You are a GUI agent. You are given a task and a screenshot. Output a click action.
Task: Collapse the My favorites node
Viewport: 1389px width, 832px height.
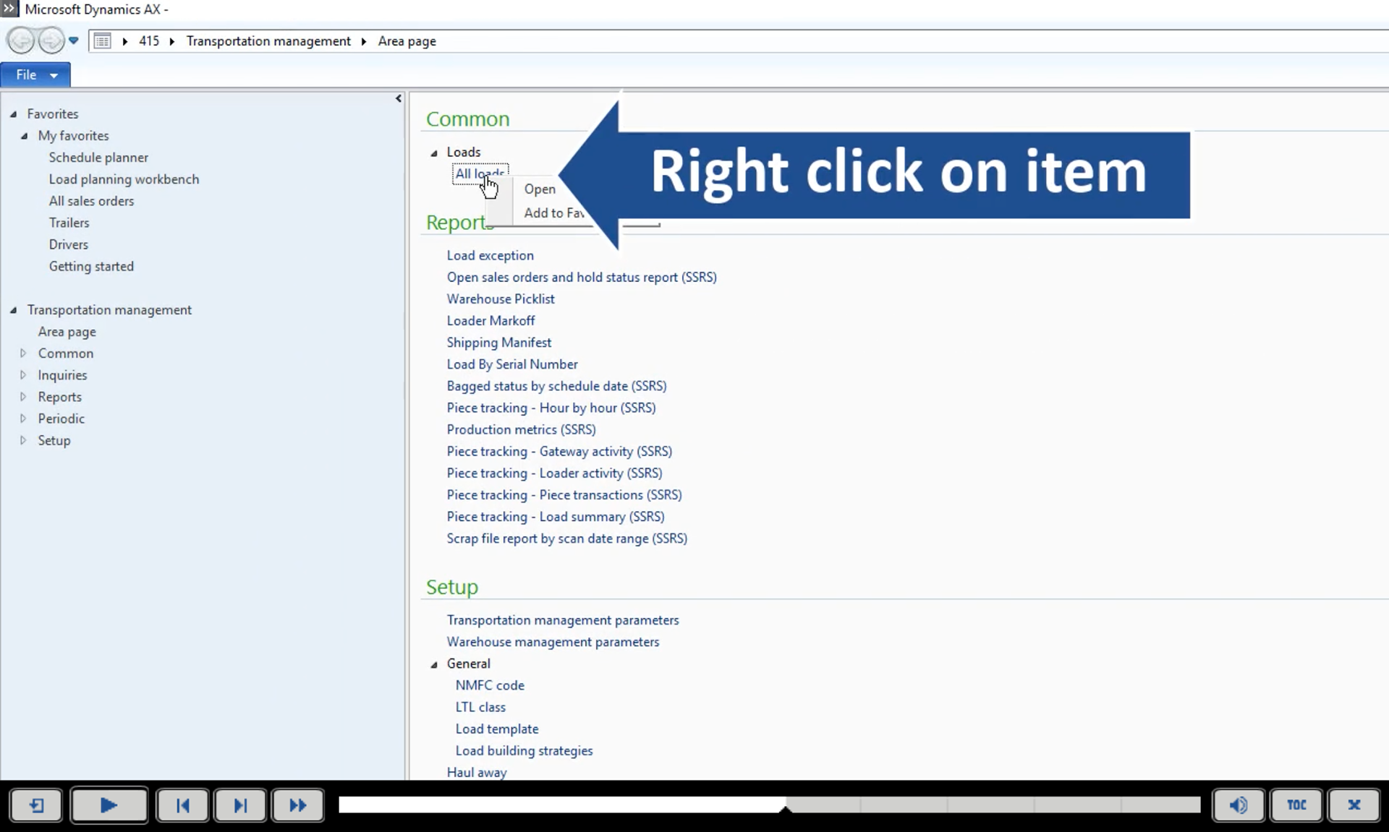pyautogui.click(x=24, y=136)
